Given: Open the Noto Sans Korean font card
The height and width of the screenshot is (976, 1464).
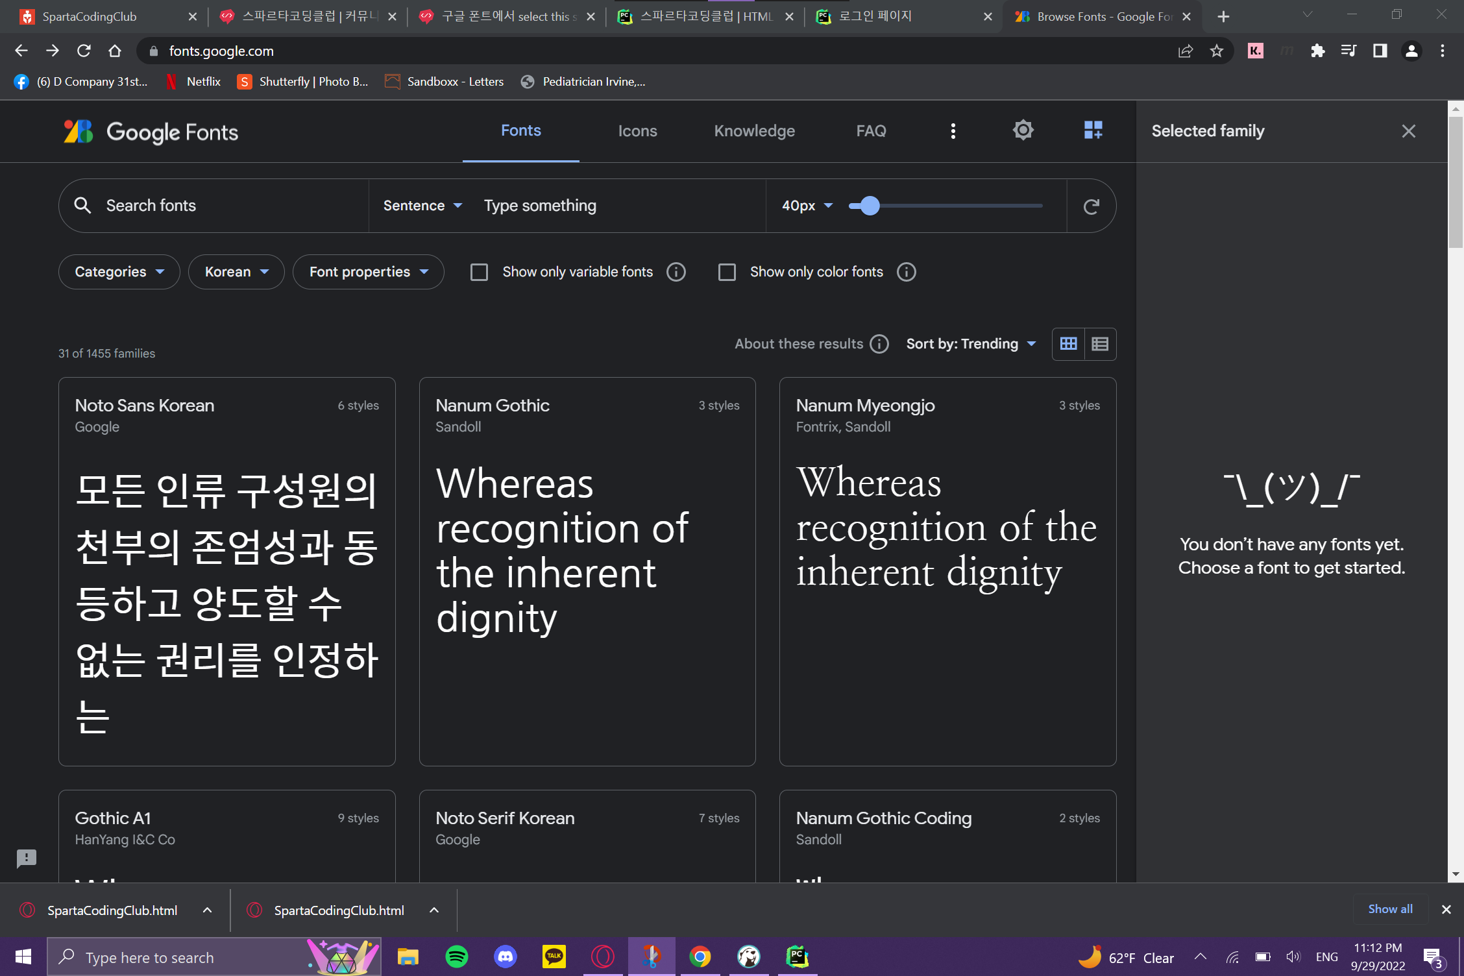Looking at the screenshot, I should (x=226, y=571).
